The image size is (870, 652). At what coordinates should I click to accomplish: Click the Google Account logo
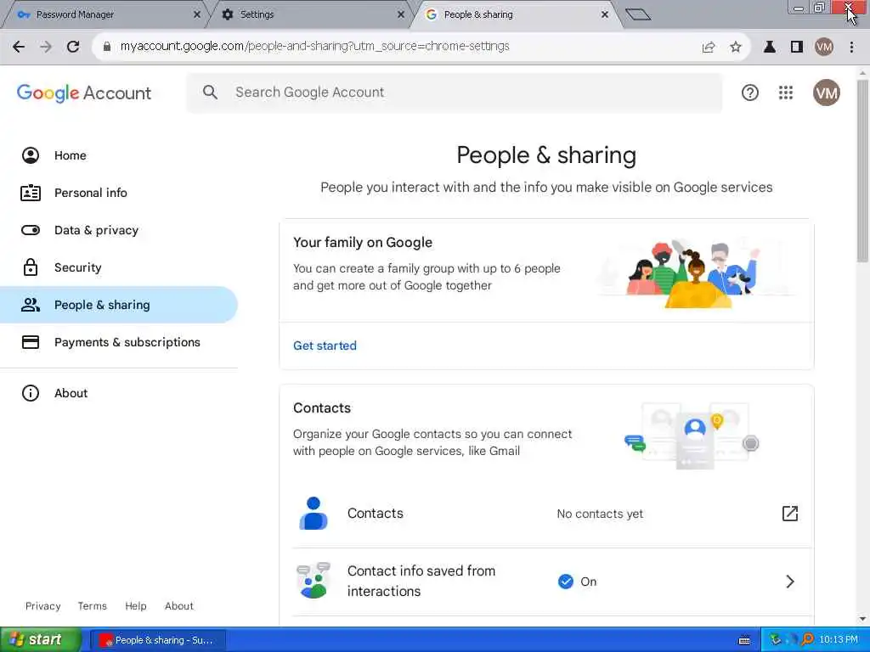[x=84, y=93]
